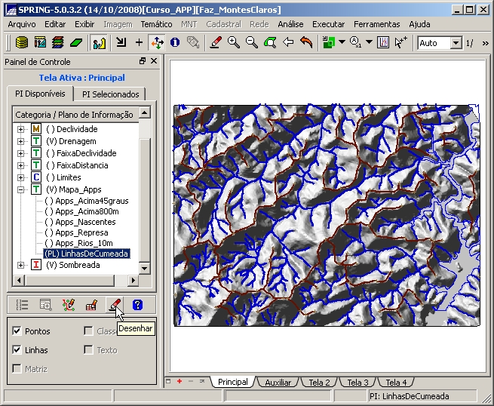Open the Temático menu

[156, 24]
